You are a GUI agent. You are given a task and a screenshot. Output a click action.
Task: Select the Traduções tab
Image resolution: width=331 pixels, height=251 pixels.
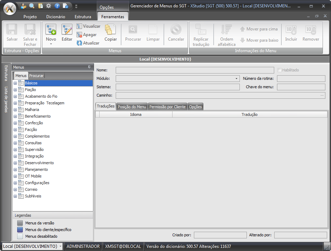(x=106, y=106)
